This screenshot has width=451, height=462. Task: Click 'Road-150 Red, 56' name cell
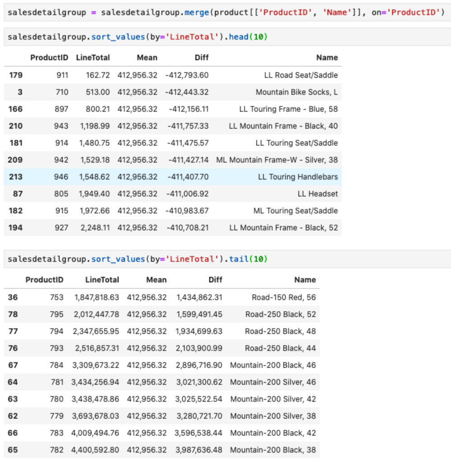284,297
